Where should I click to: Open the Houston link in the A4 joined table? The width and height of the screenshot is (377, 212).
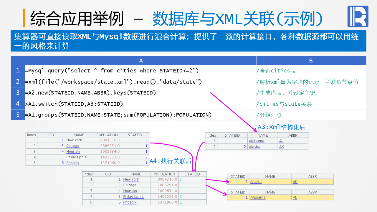130,191
